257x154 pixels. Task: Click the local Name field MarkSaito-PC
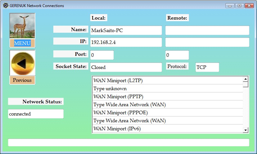[126, 30]
